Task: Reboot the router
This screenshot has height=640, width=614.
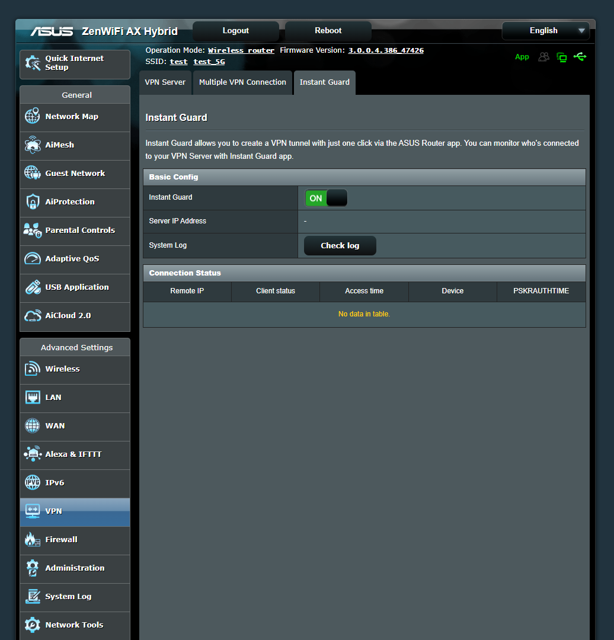Action: point(328,30)
